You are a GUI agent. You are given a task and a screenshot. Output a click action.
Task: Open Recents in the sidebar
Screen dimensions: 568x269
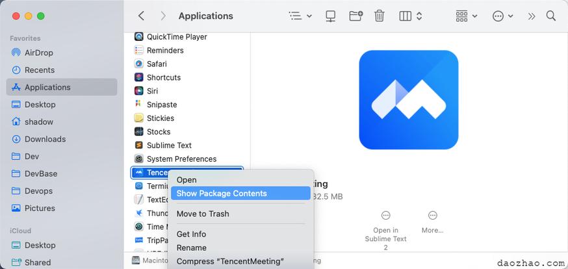(62, 70)
